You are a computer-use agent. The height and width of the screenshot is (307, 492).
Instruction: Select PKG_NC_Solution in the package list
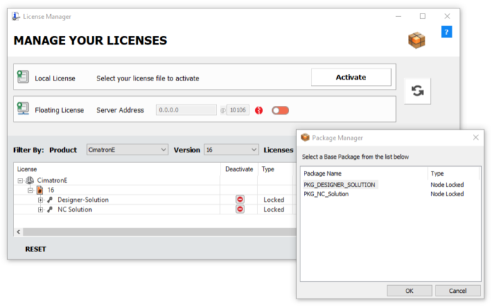(x=326, y=193)
